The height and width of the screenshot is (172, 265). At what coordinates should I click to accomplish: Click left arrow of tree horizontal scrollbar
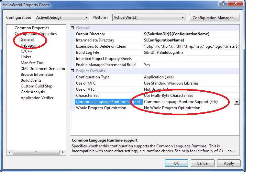pyautogui.click(x=9, y=152)
